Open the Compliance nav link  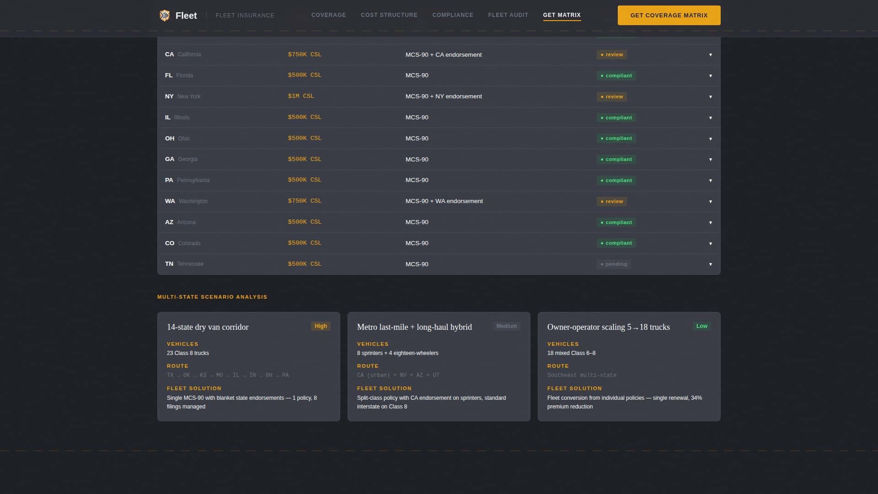click(x=452, y=15)
